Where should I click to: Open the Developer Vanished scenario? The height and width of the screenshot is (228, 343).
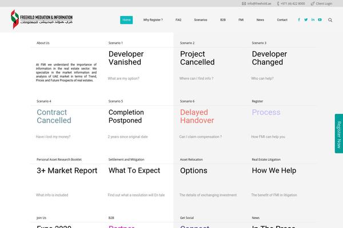(x=126, y=58)
